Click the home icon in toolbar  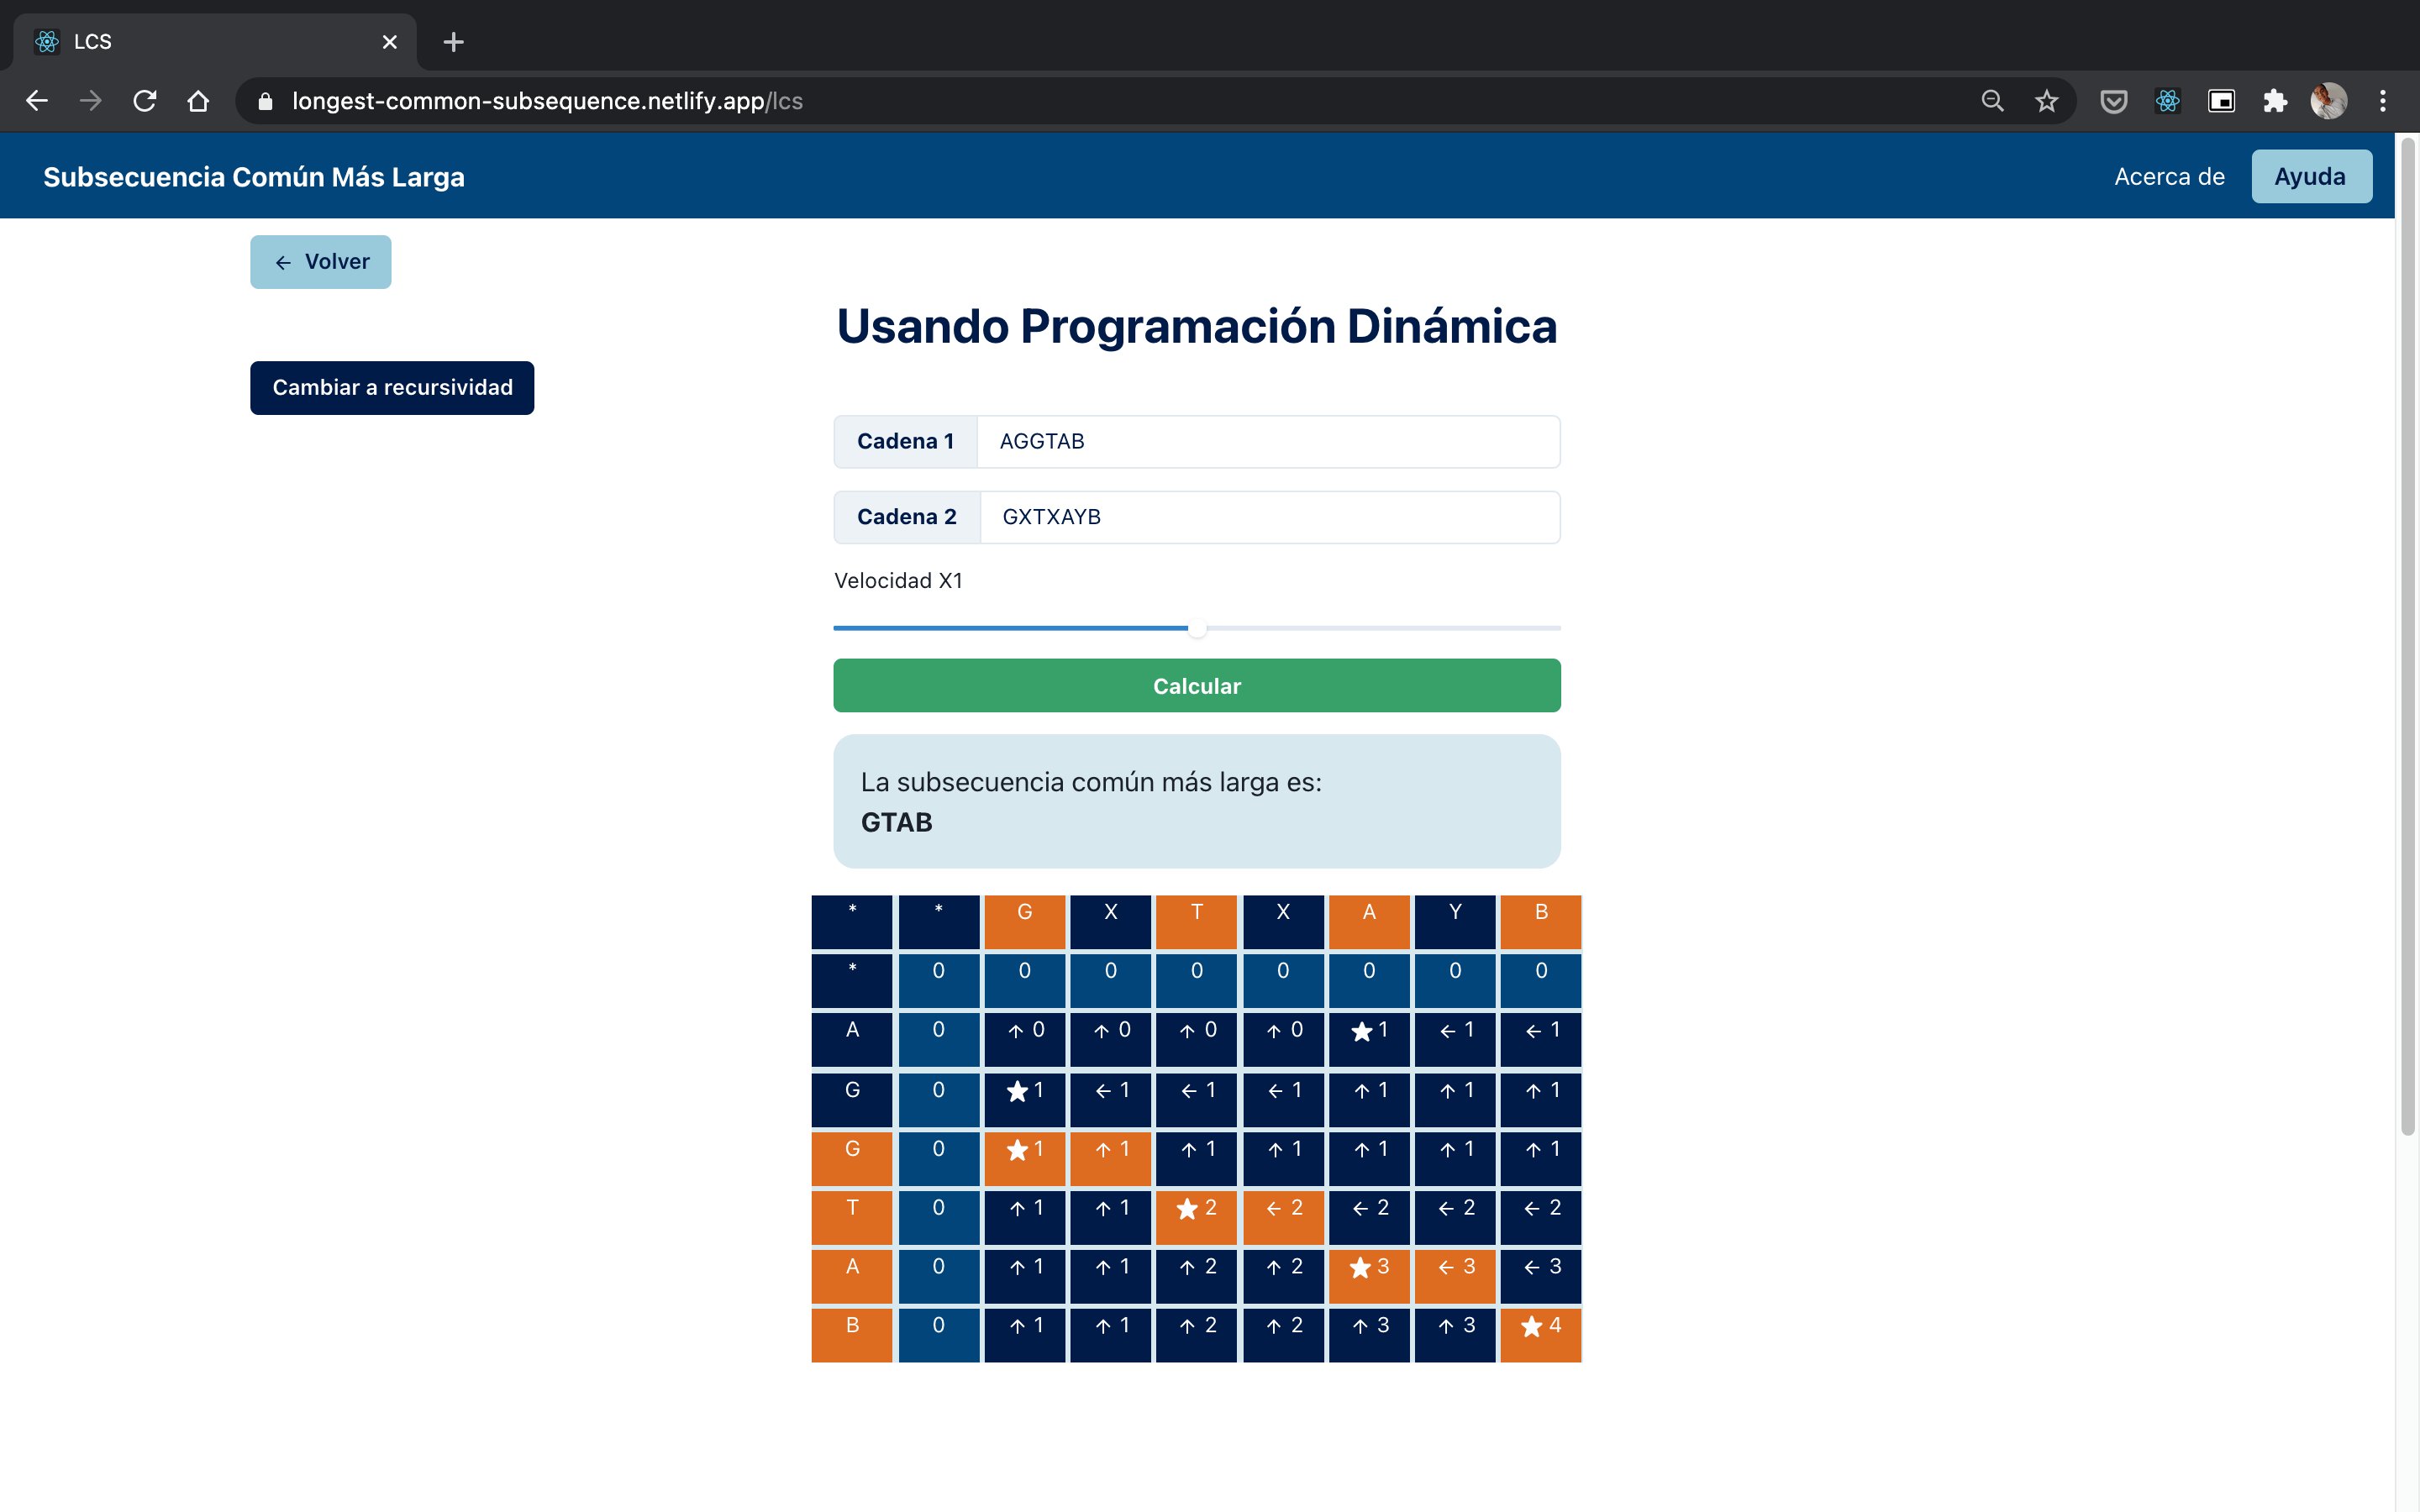tap(198, 101)
